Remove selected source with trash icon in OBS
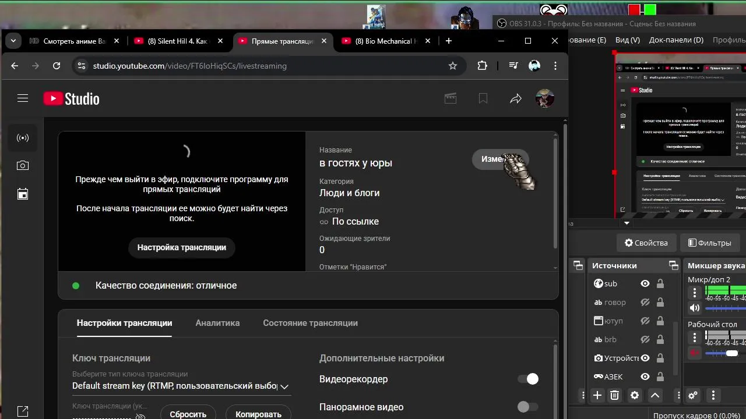 614,395
